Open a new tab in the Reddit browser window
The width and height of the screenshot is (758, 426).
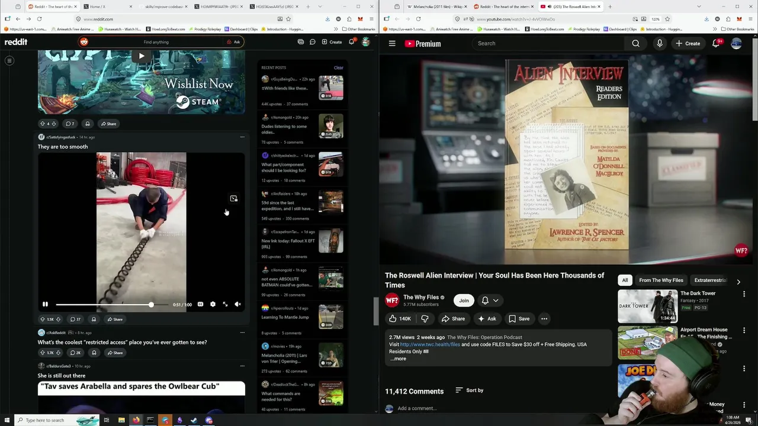pos(308,7)
